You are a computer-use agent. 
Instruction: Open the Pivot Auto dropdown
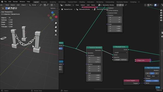pyautogui.click(x=155, y=76)
